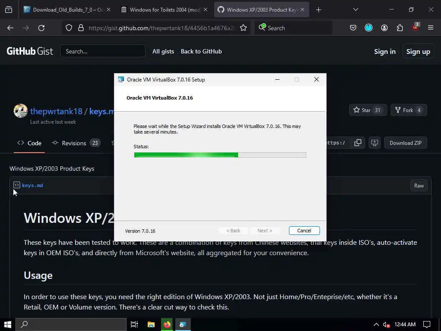Bookmark this page with the star icon
Screen dimensions: 441x331
[243, 28]
